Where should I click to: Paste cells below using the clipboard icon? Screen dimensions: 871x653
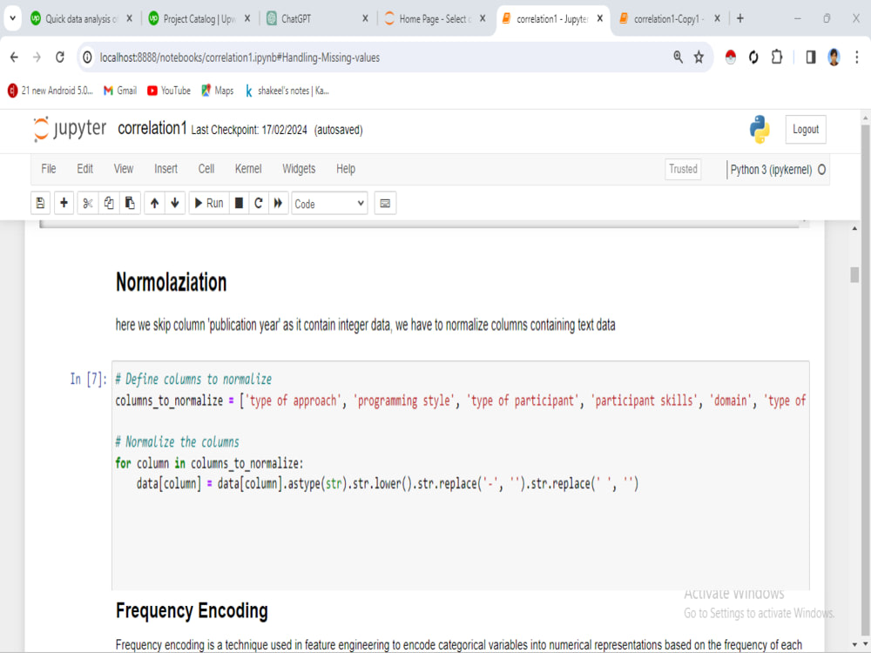point(129,203)
